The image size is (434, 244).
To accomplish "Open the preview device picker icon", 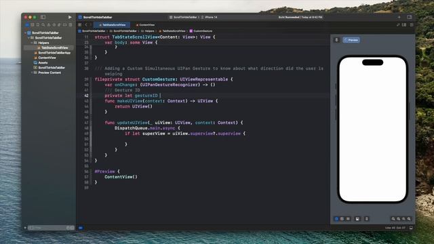I will 367,219.
